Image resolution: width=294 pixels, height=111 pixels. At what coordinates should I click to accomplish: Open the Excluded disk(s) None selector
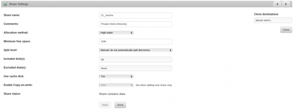click(135, 68)
